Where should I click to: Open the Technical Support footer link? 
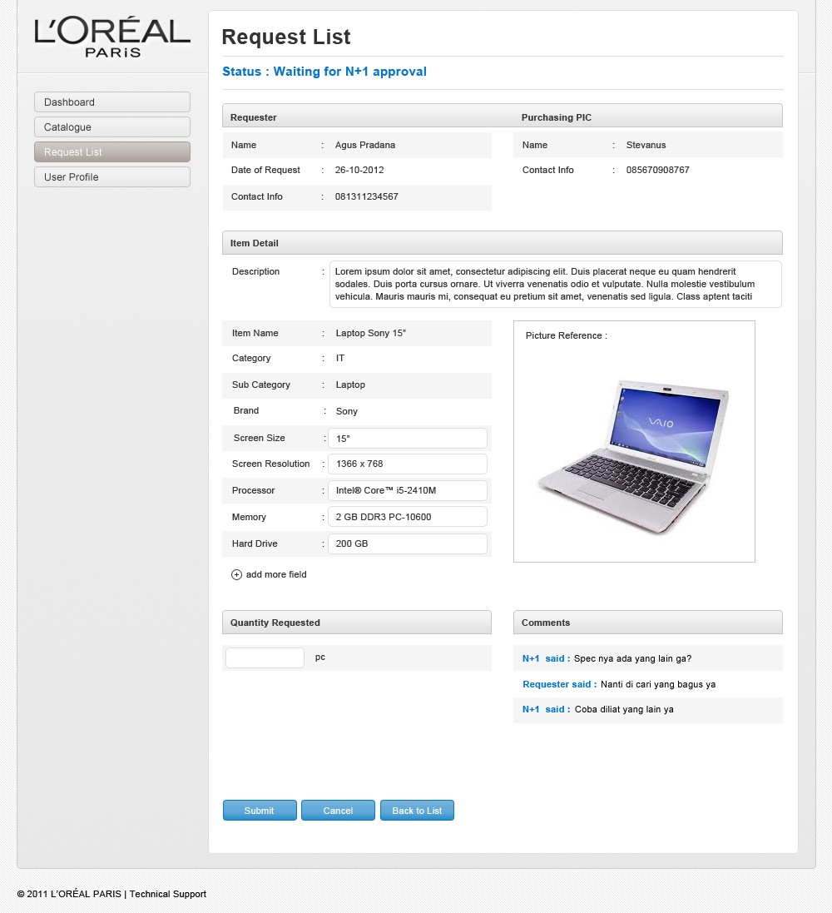tap(167, 894)
